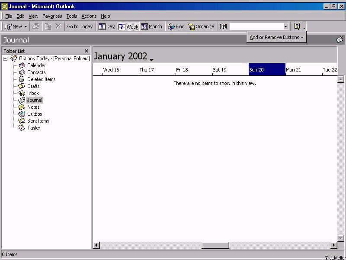The height and width of the screenshot is (260, 346).
Task: Click the horizontal scrollbar thumb
Action: (215, 245)
